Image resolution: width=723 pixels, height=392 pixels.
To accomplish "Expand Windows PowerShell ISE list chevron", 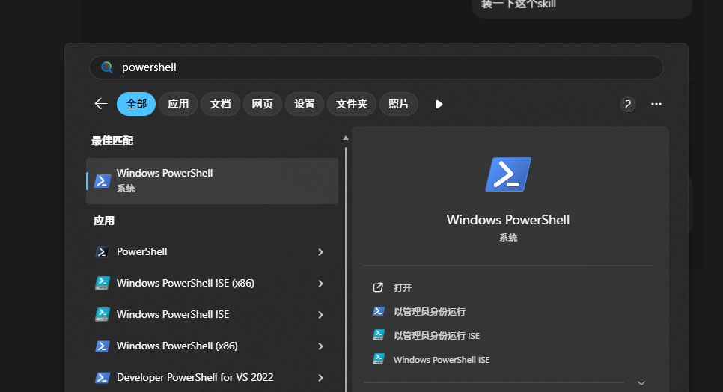I will (320, 315).
